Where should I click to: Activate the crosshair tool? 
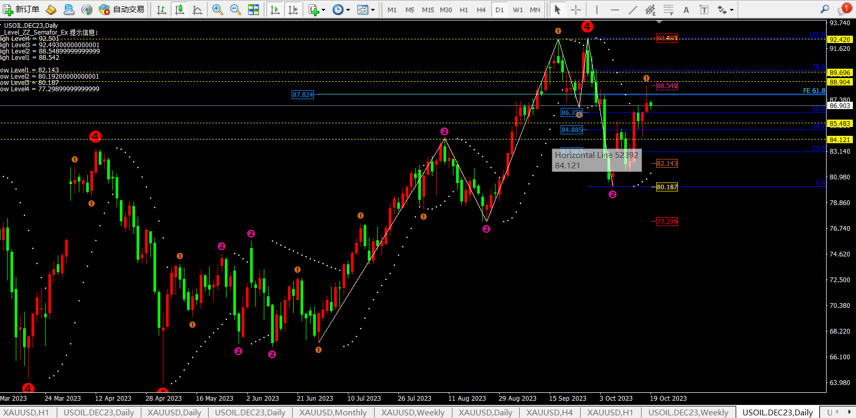(x=576, y=9)
